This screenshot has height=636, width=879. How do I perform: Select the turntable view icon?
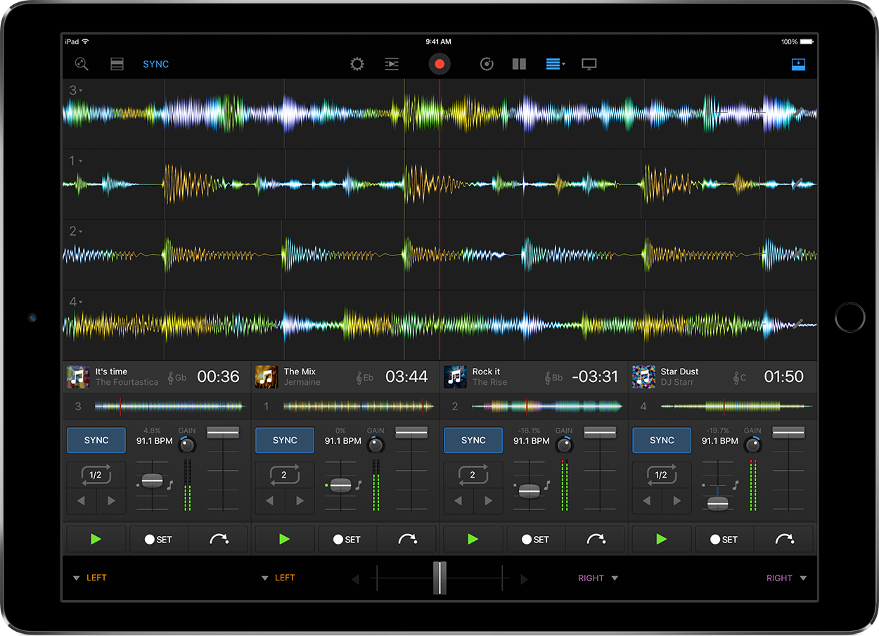pyautogui.click(x=487, y=64)
